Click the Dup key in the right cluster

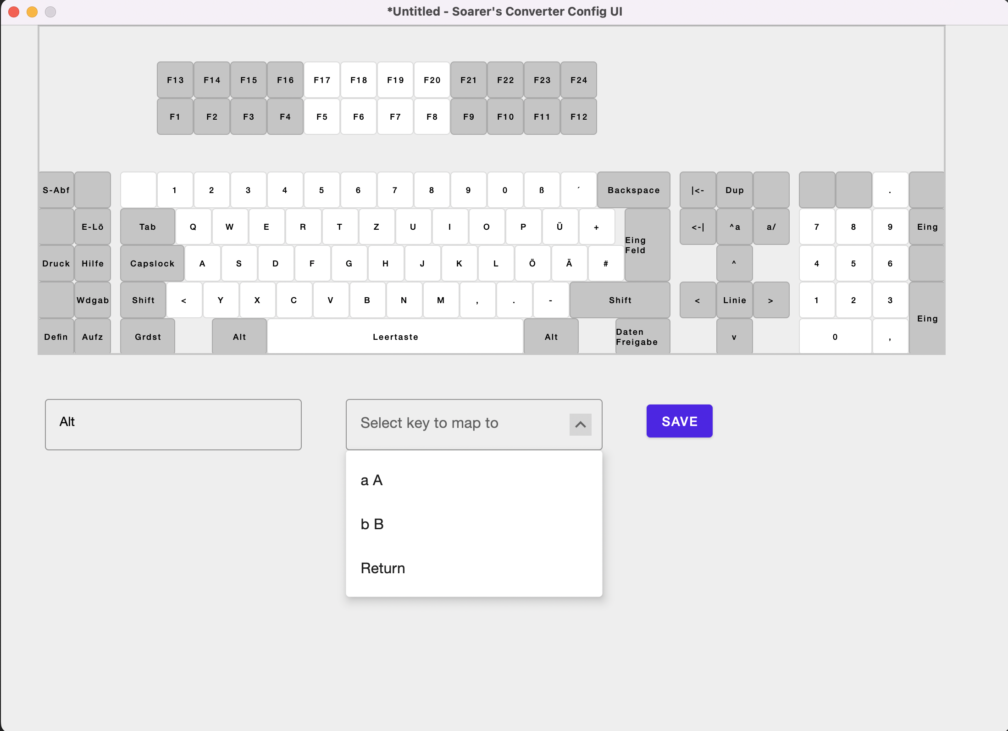tap(734, 189)
